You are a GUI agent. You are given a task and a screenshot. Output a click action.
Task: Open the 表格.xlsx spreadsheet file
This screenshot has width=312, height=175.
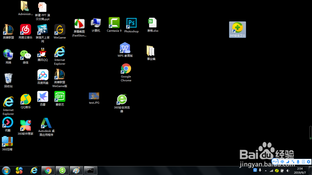pos(153,25)
